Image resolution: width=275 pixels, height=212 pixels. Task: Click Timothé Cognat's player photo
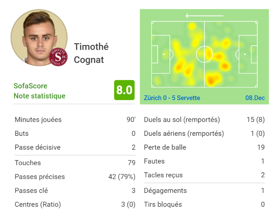(39, 37)
